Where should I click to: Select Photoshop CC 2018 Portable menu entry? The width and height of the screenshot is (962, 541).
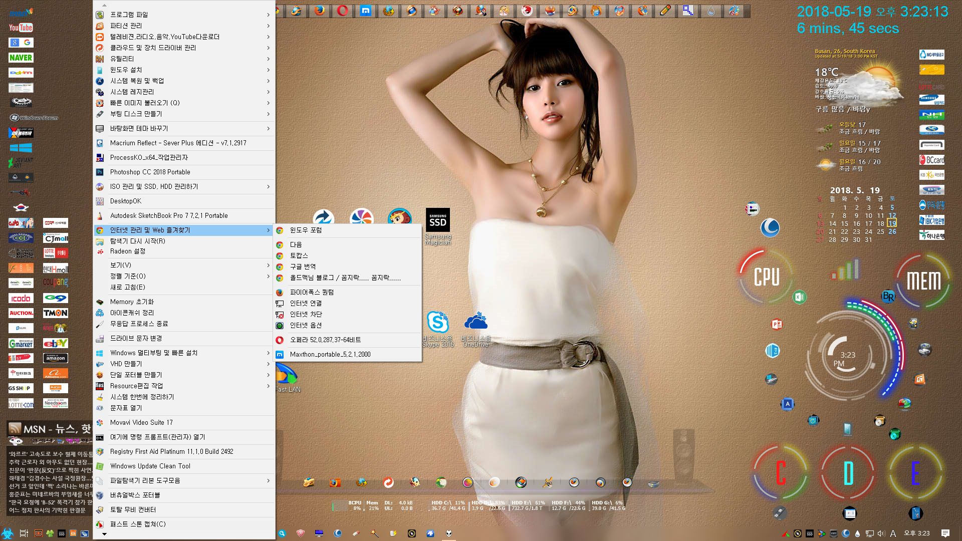pyautogui.click(x=184, y=172)
